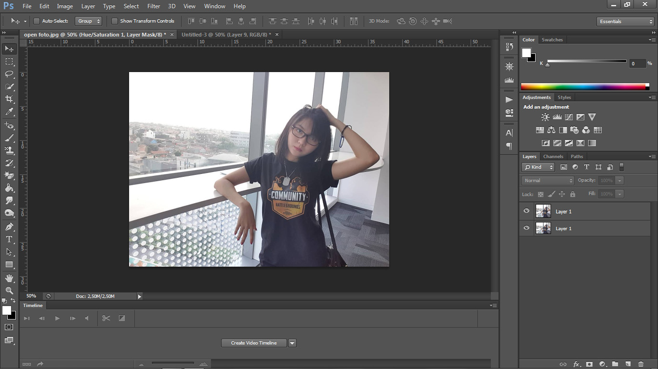
Task: Add a Brightness/Contrast adjustment
Action: pyautogui.click(x=545, y=117)
